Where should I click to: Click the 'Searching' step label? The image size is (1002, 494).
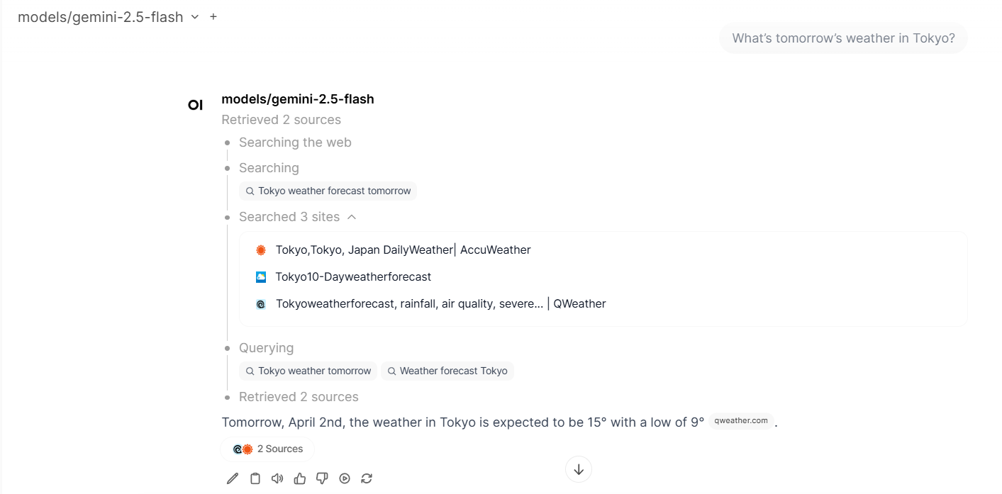tap(269, 168)
